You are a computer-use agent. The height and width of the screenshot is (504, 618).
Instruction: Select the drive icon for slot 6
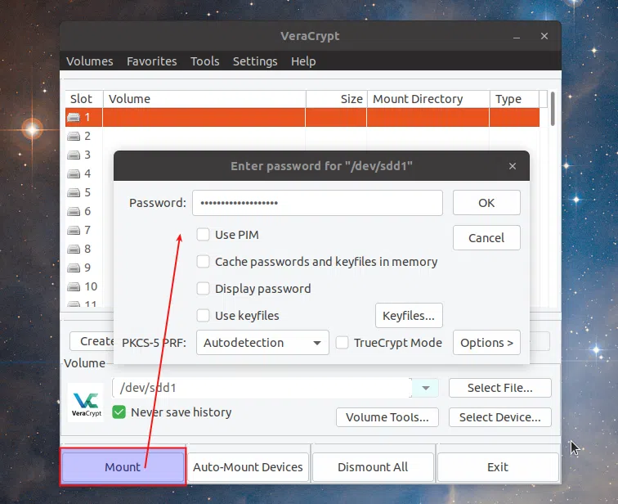[74, 211]
